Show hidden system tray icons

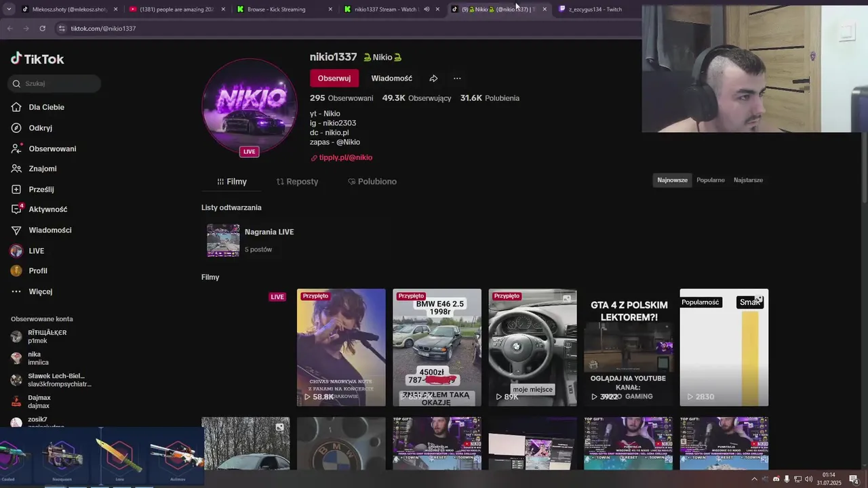pyautogui.click(x=754, y=479)
